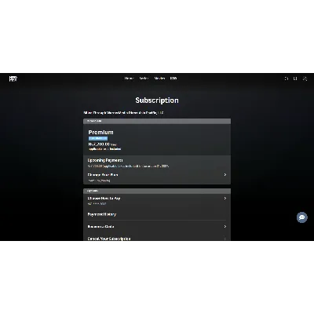
Task: Click the Change Your Plan label
Action: point(103,174)
